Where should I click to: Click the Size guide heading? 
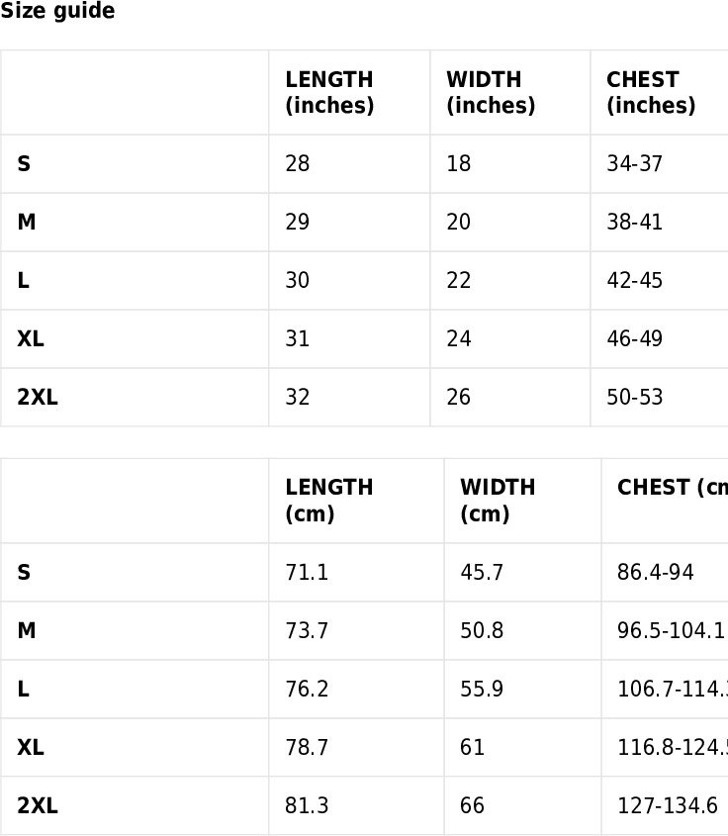pyautogui.click(x=57, y=12)
